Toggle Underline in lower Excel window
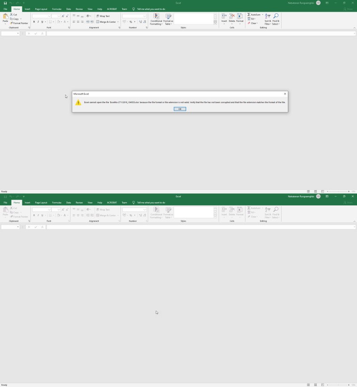Screen dimensions: 357x387 pos(42,215)
